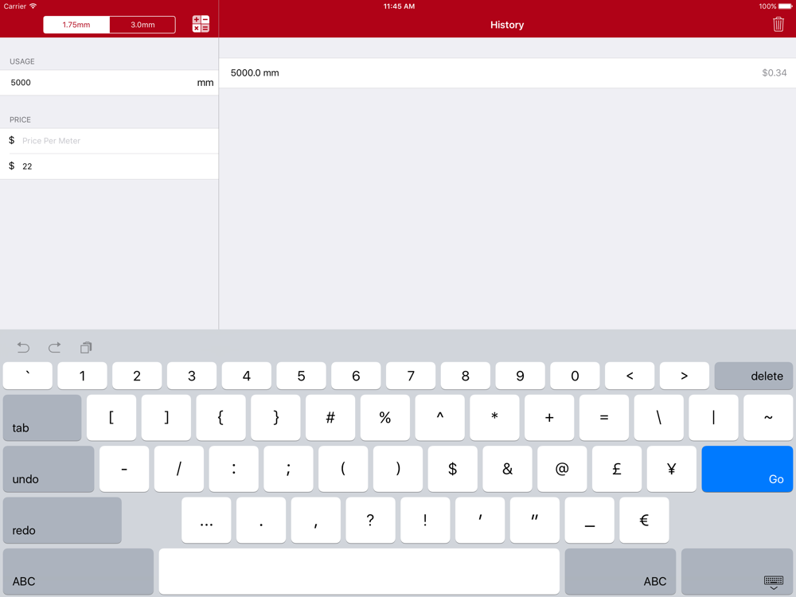This screenshot has width=796, height=597.
Task: Tap the hyphen - key
Action: tap(124, 469)
